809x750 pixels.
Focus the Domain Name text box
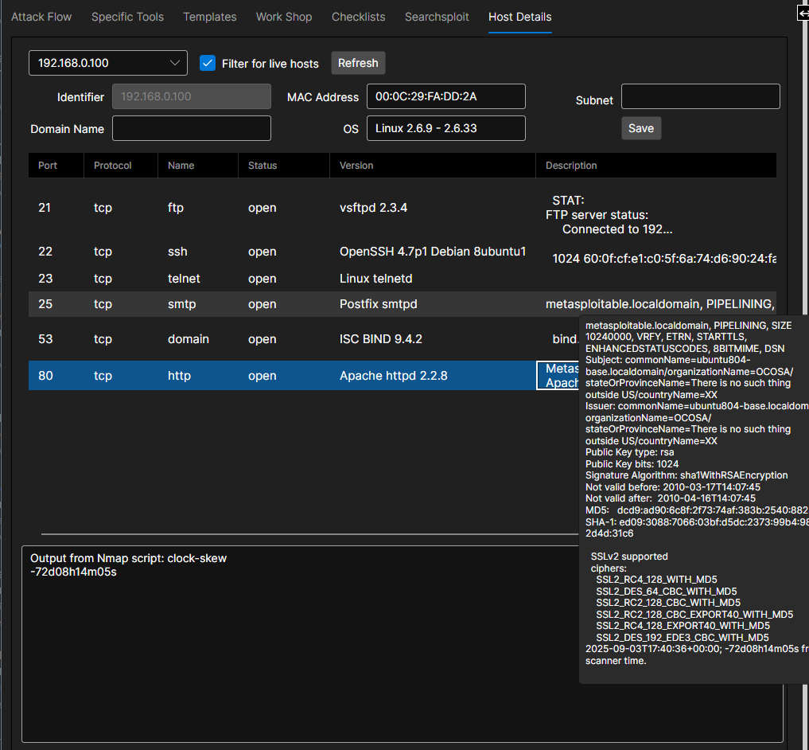point(191,128)
